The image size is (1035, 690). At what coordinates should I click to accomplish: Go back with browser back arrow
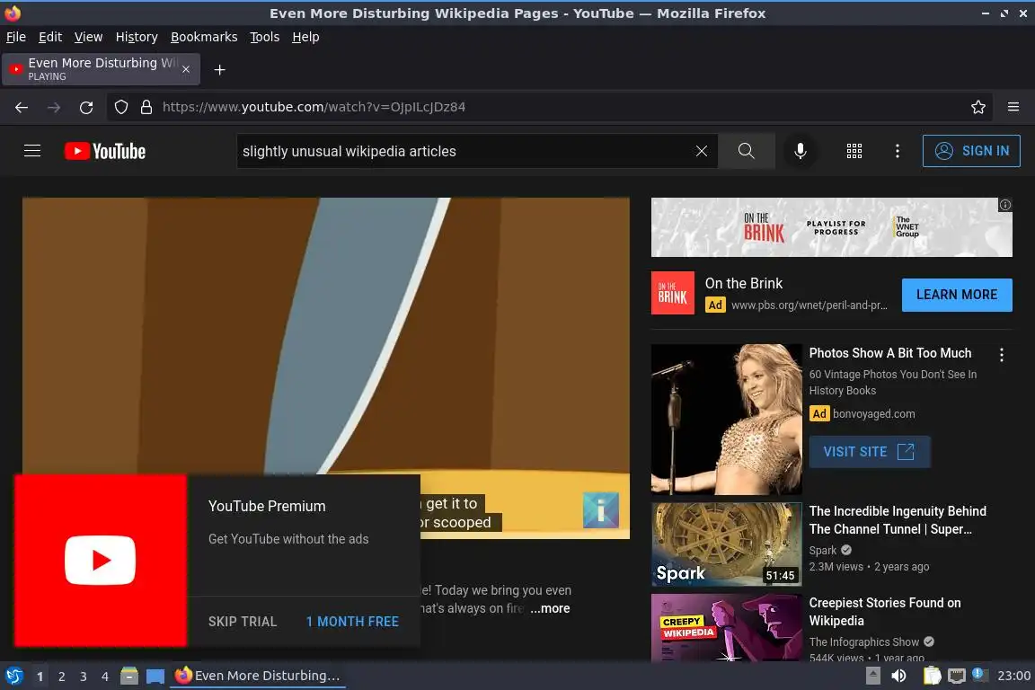[x=22, y=107]
